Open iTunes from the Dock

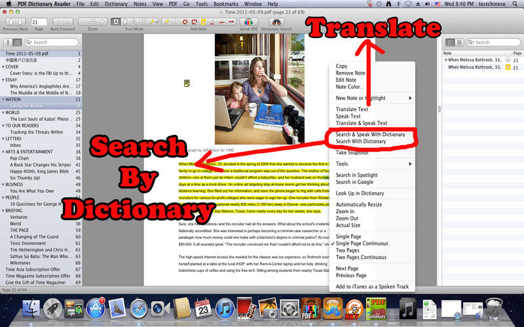225,308
